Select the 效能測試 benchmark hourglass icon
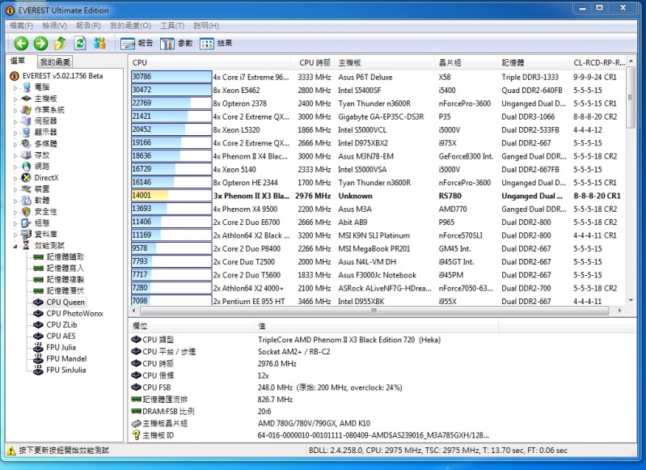646x470 pixels. pos(27,246)
